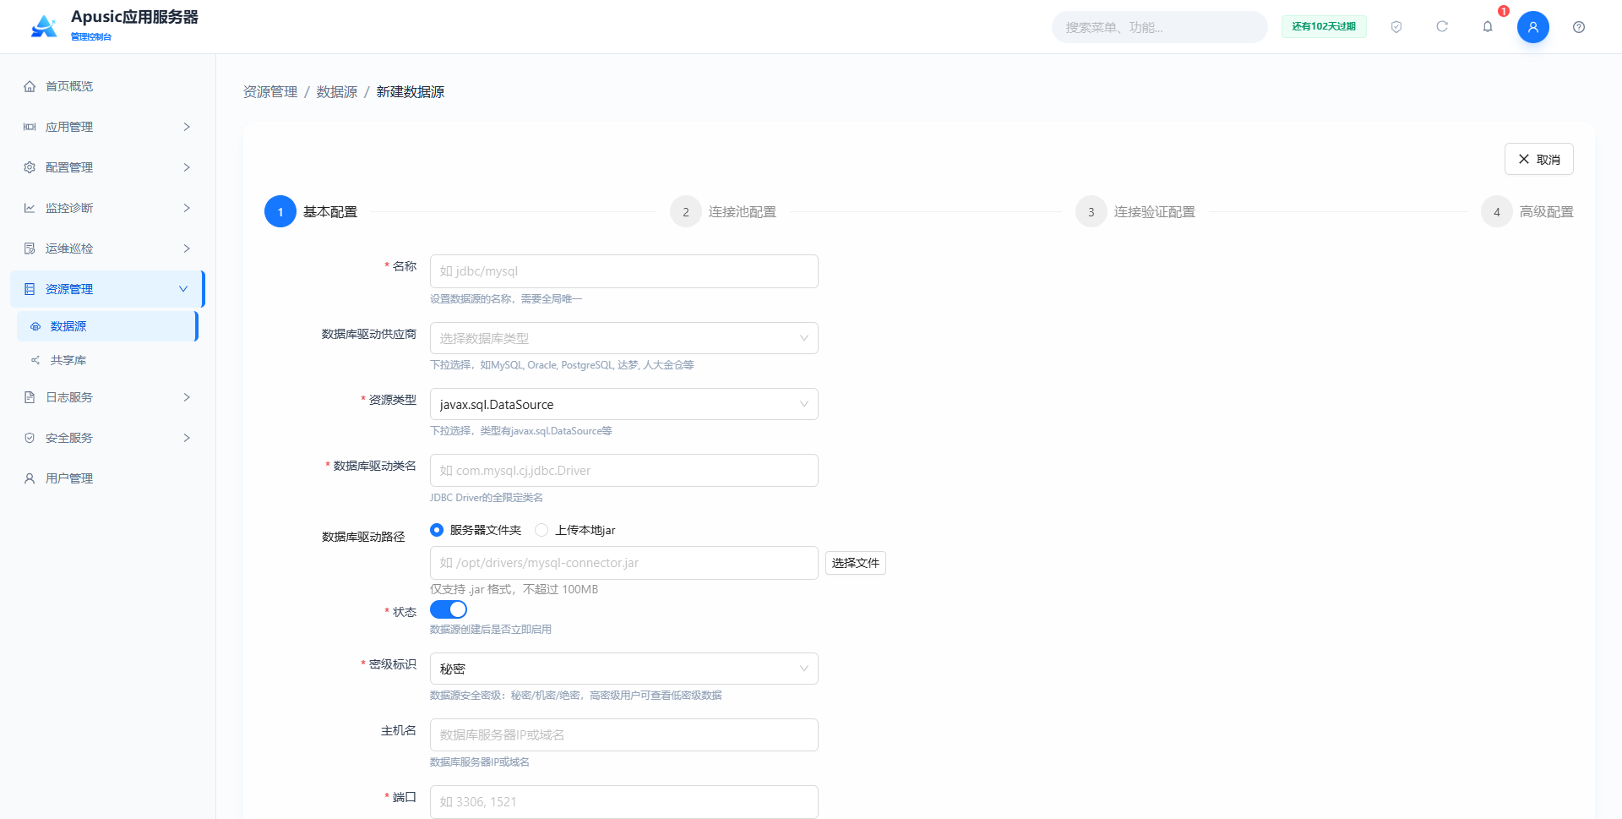Click the 安全服务 shield icon
1622x819 pixels.
(30, 438)
